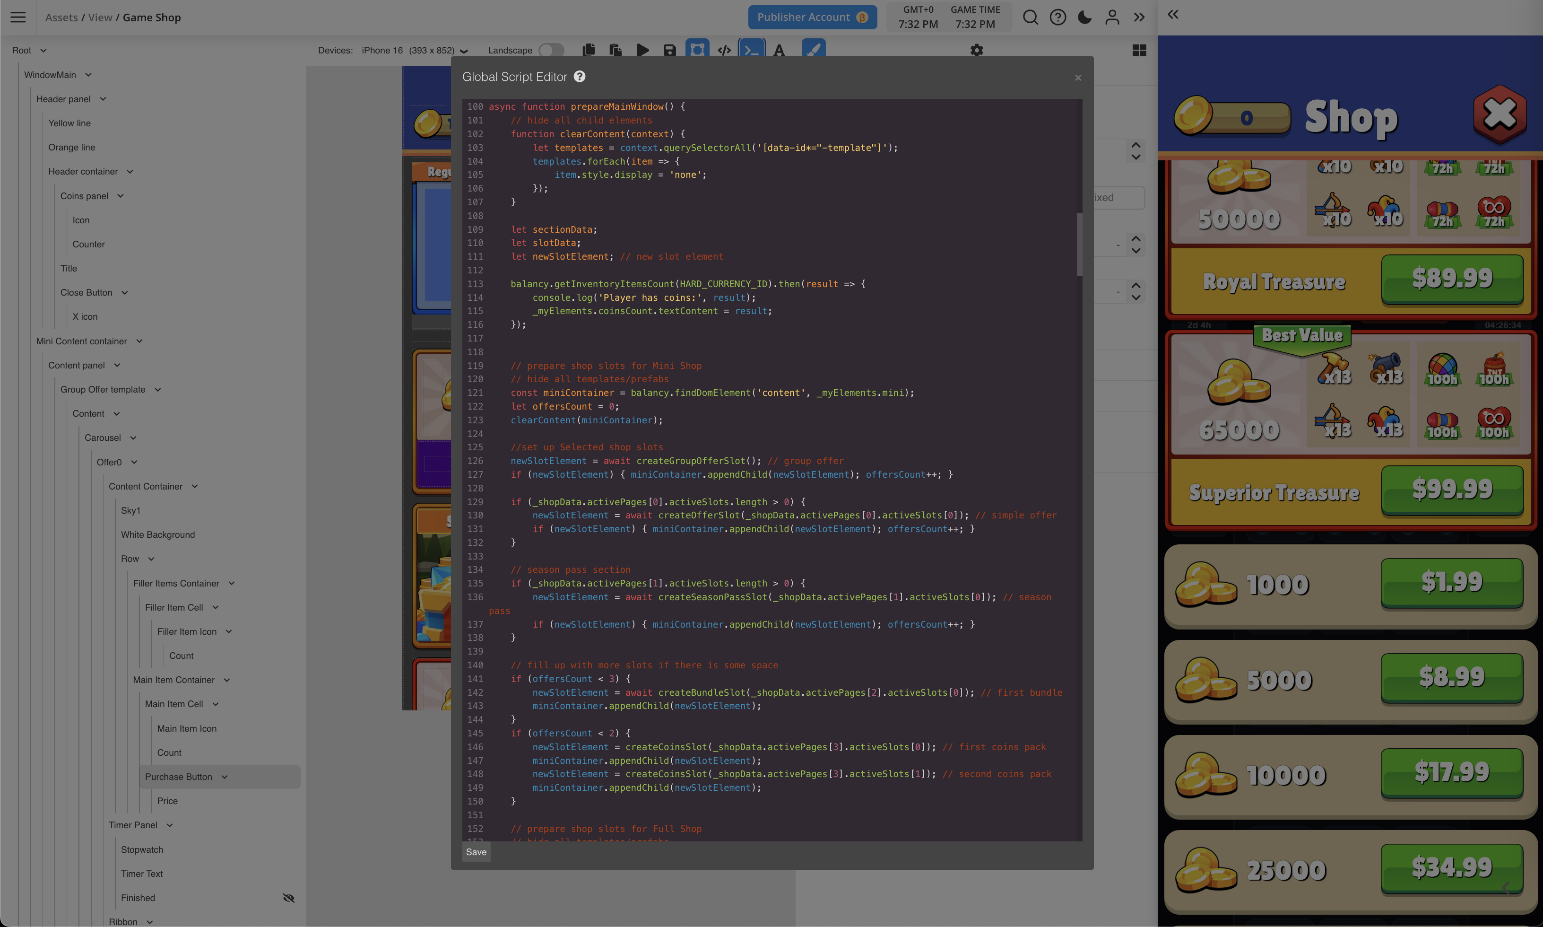Open search with the magnifier icon
The width and height of the screenshot is (1543, 927).
[x=1031, y=17]
